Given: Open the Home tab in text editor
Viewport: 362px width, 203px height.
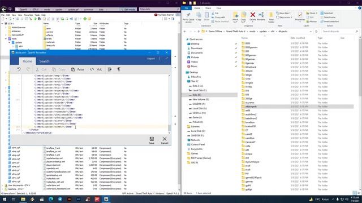Looking at the screenshot, I should (x=27, y=61).
